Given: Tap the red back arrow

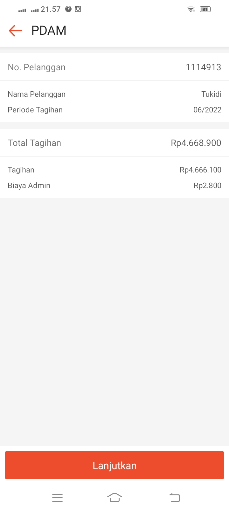Looking at the screenshot, I should point(15,31).
